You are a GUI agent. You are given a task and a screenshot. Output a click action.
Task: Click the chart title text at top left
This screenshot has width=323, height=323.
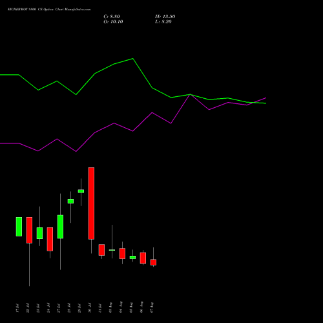tap(49, 10)
